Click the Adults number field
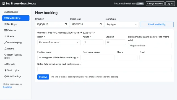The width and height of the screenshot is (177, 100). tap(93, 42)
